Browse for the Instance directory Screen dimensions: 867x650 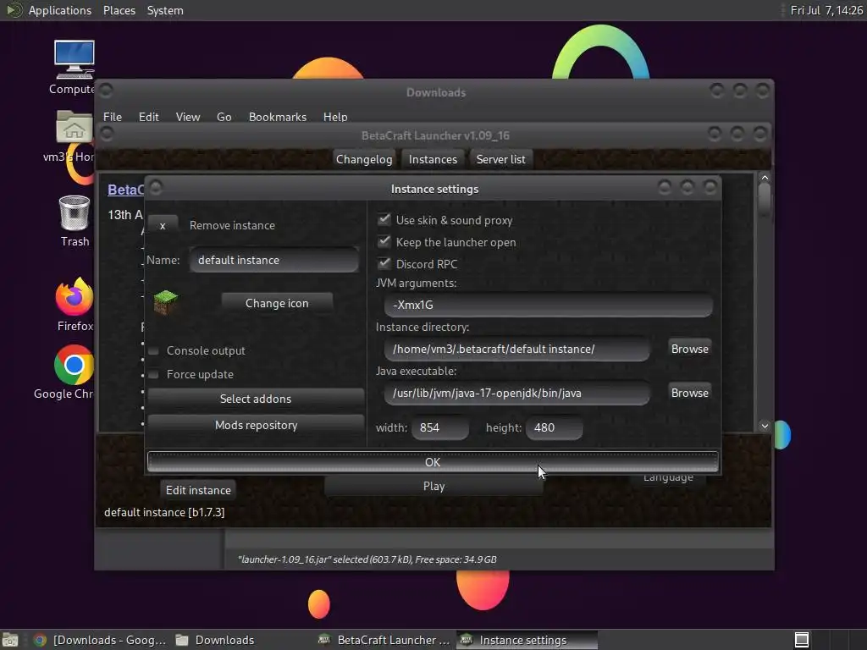pyautogui.click(x=689, y=349)
